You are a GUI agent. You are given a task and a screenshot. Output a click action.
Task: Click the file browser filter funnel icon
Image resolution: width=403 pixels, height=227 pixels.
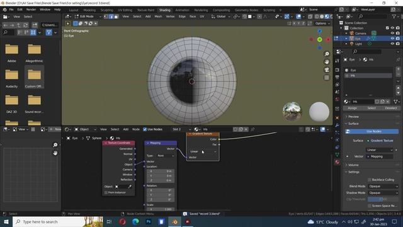(49, 32)
